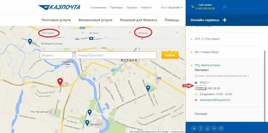Open the VK social icon
Image resolution: width=268 pixels, height=133 pixels.
point(214,128)
